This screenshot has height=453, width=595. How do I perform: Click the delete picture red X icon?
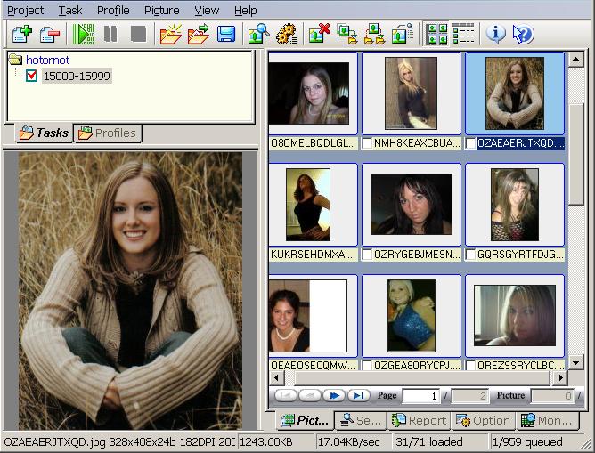319,35
